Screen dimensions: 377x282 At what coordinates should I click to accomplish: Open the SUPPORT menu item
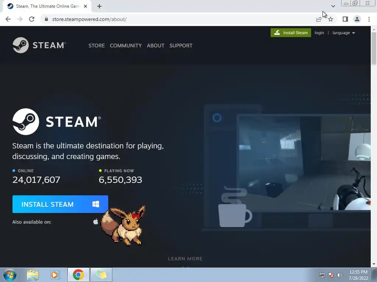(x=181, y=46)
